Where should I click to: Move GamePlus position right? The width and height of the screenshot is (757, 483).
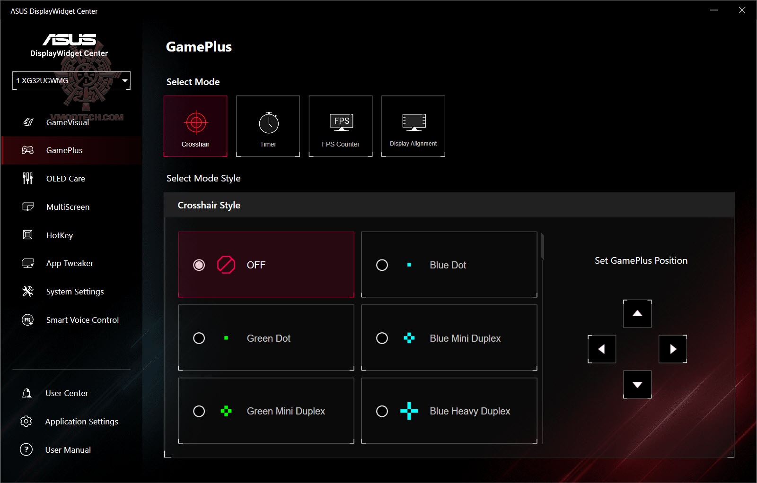673,349
